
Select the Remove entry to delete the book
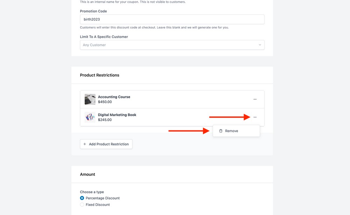click(232, 131)
